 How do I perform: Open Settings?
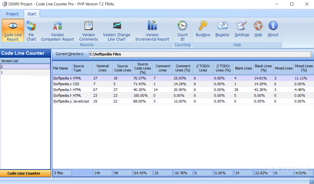click(x=242, y=29)
